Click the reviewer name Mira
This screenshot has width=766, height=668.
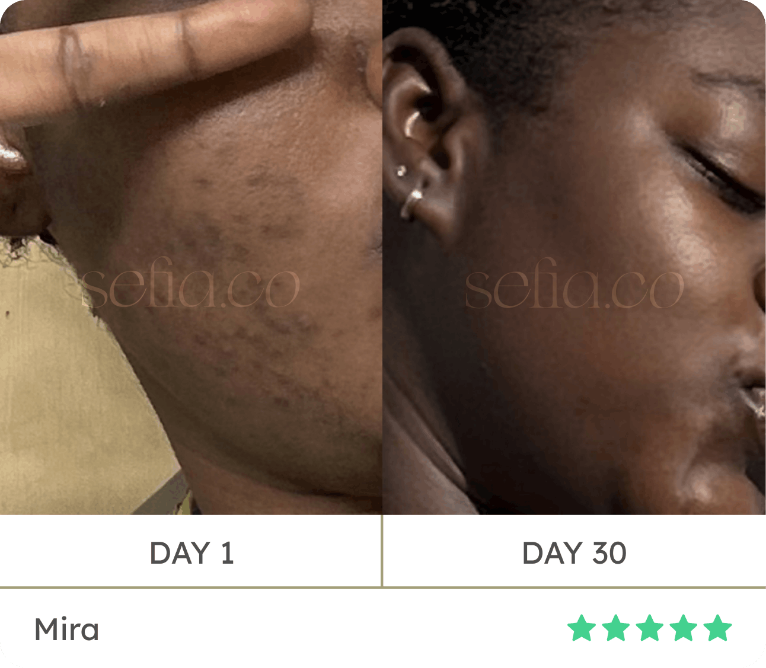[66, 629]
